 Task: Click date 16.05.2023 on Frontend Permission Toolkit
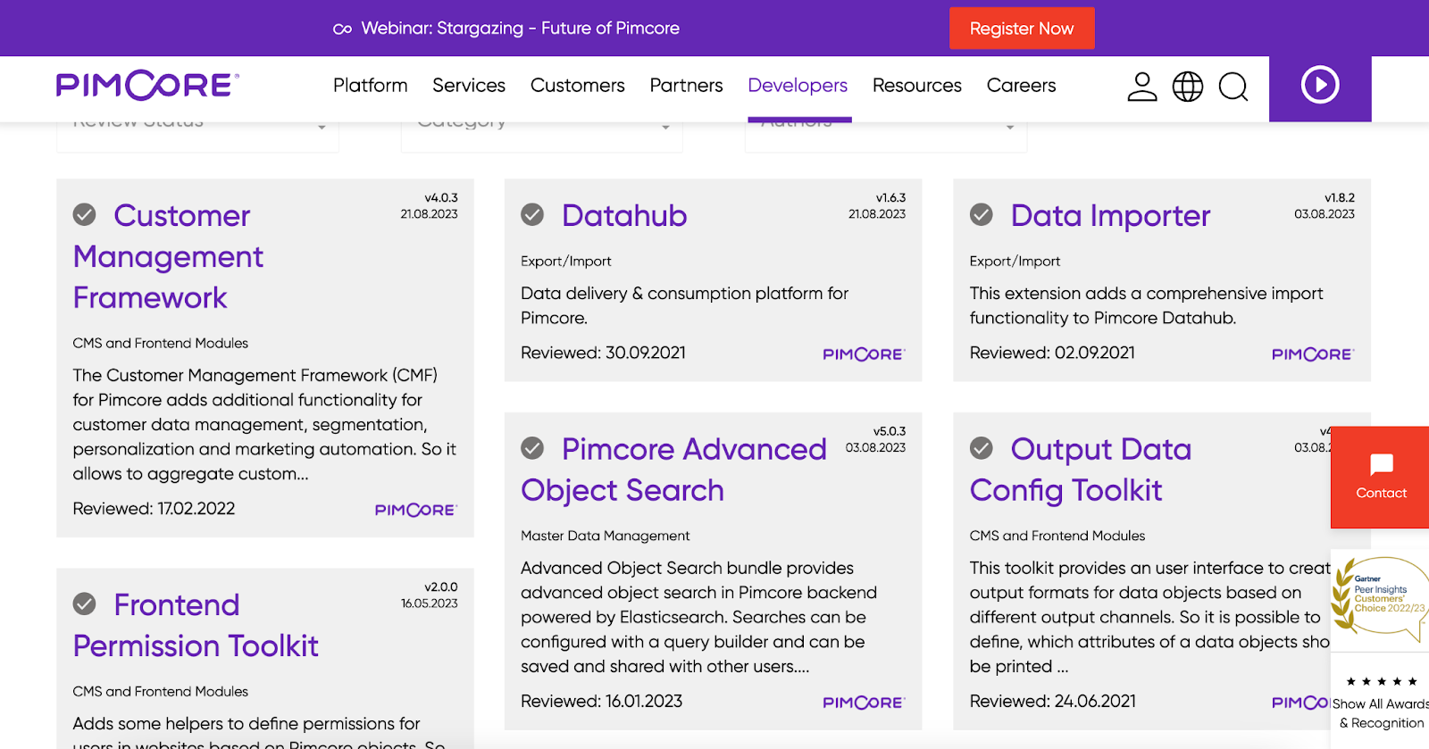click(430, 603)
